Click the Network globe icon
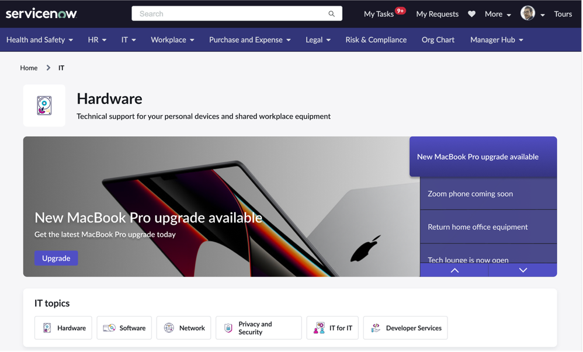 click(169, 328)
